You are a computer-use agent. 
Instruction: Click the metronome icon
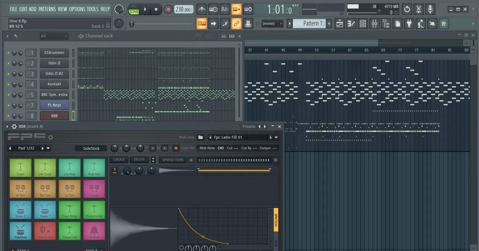[202, 9]
